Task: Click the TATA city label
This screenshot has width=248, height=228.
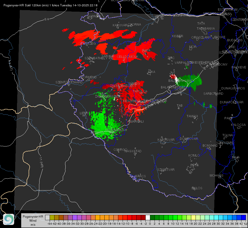Action: 201,23
